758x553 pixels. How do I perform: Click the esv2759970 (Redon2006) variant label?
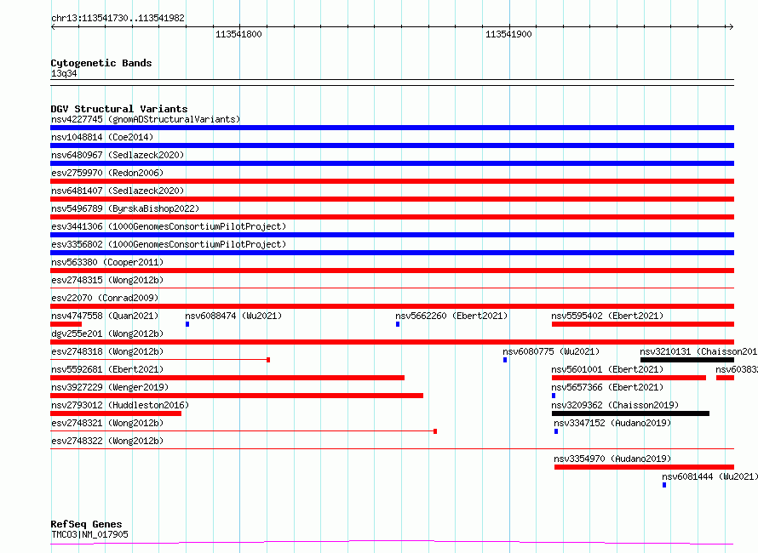(107, 173)
